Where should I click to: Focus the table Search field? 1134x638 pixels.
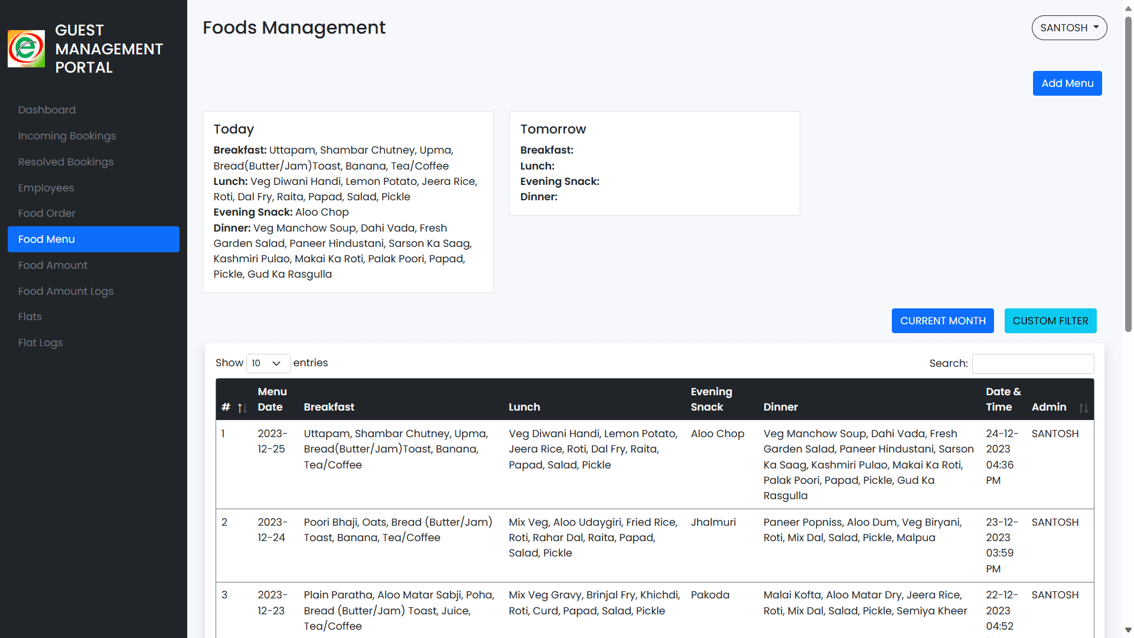click(x=1032, y=363)
